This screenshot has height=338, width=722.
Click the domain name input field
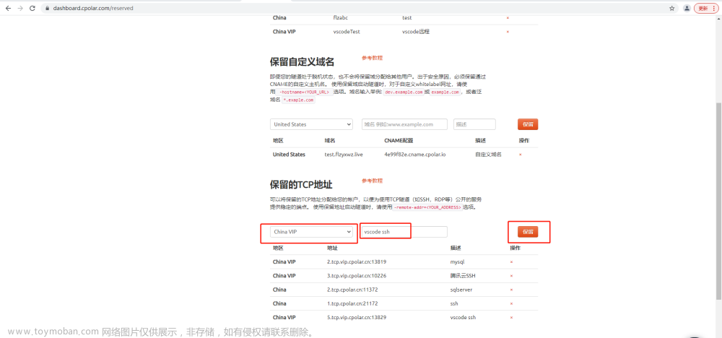(x=404, y=124)
